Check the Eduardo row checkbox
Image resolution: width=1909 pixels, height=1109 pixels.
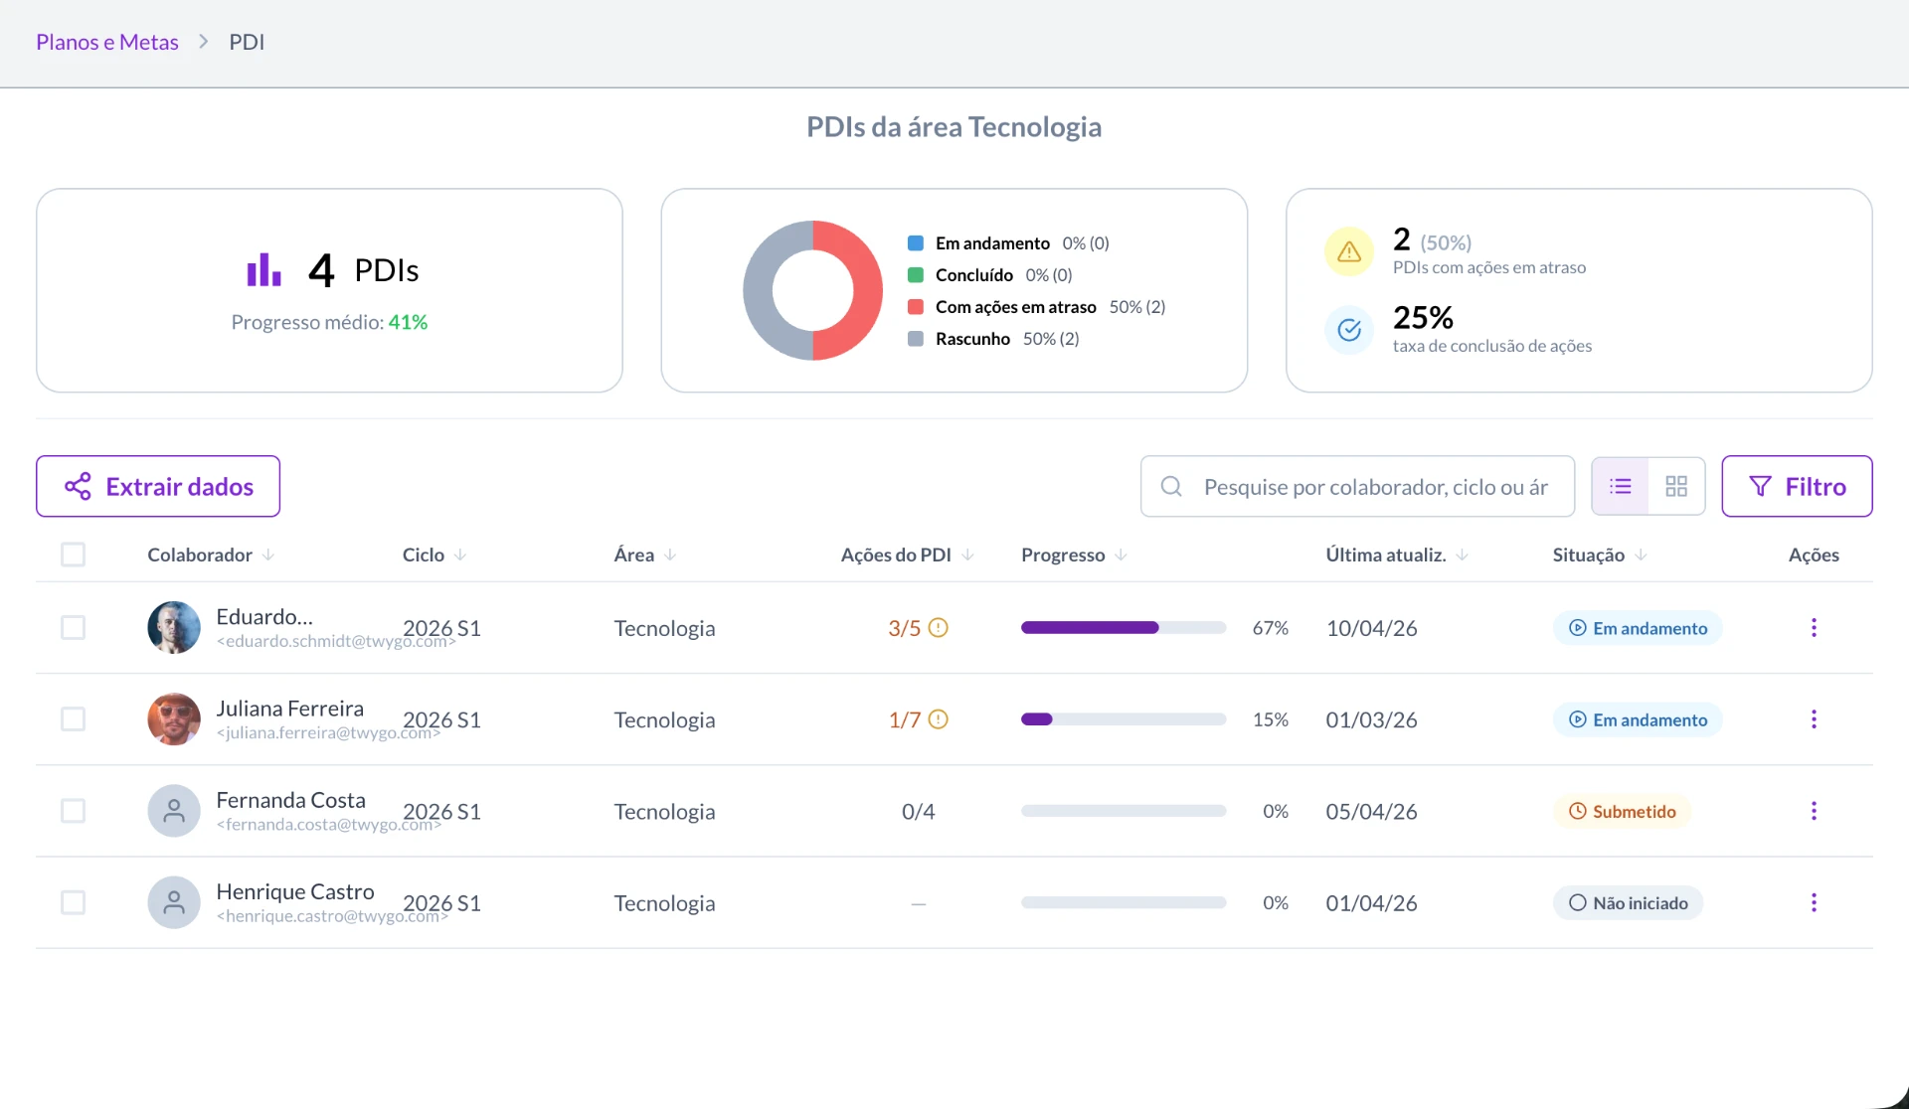(73, 628)
